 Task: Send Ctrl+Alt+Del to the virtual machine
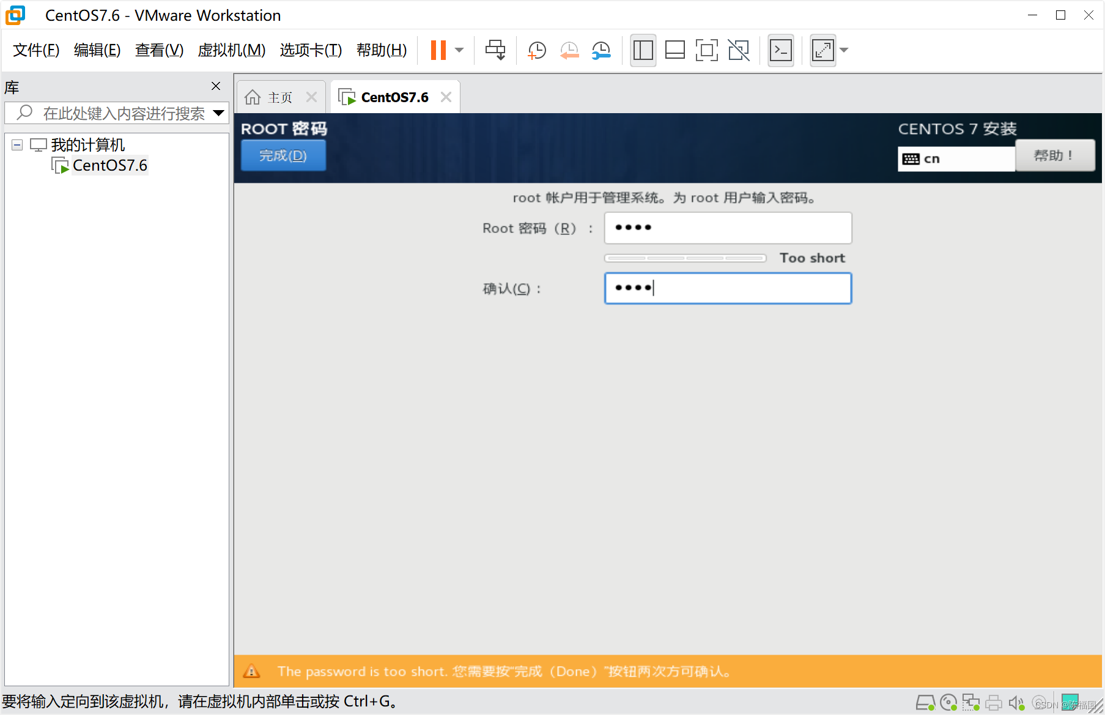point(495,50)
